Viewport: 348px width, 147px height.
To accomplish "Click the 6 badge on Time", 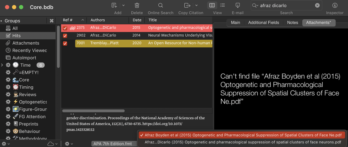I will click(41, 65).
